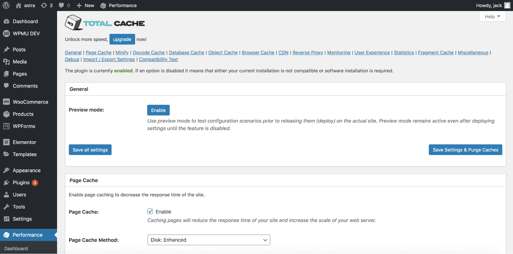
Task: Open astra site home icon
Action: pyautogui.click(x=18, y=5)
